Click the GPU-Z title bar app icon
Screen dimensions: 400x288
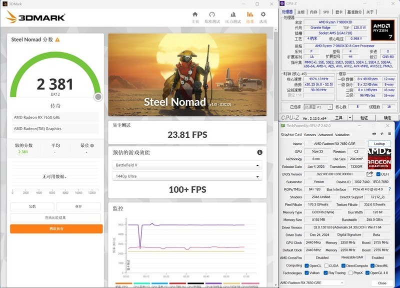pos(282,126)
